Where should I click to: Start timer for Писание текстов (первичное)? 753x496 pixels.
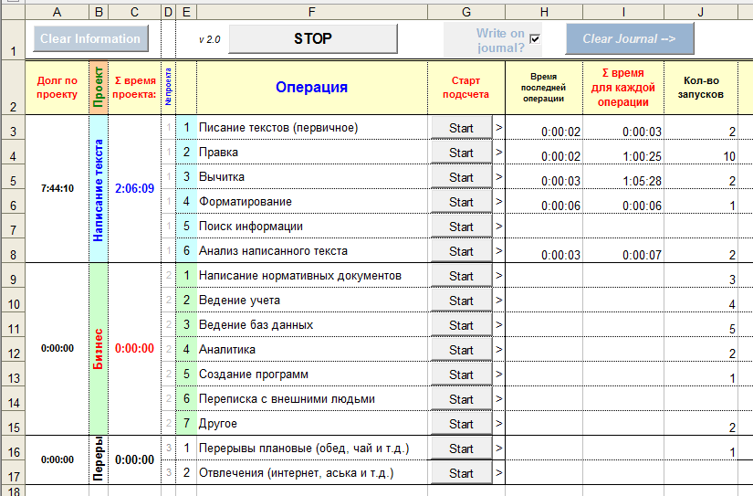point(461,128)
